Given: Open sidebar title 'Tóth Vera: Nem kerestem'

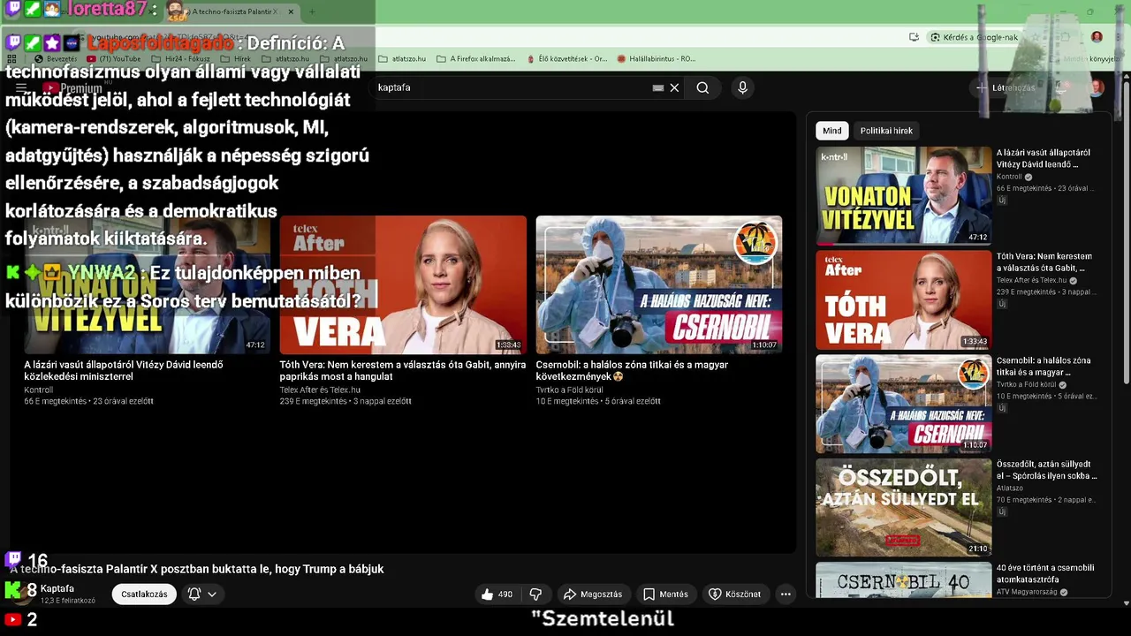Looking at the screenshot, I should [1044, 262].
